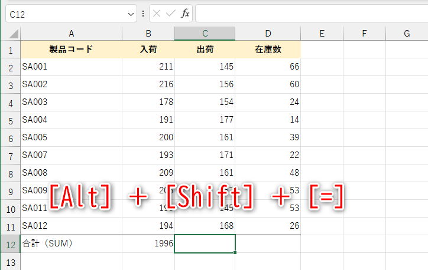Select row 3 header
This screenshot has height=270, width=428.
pos(11,85)
